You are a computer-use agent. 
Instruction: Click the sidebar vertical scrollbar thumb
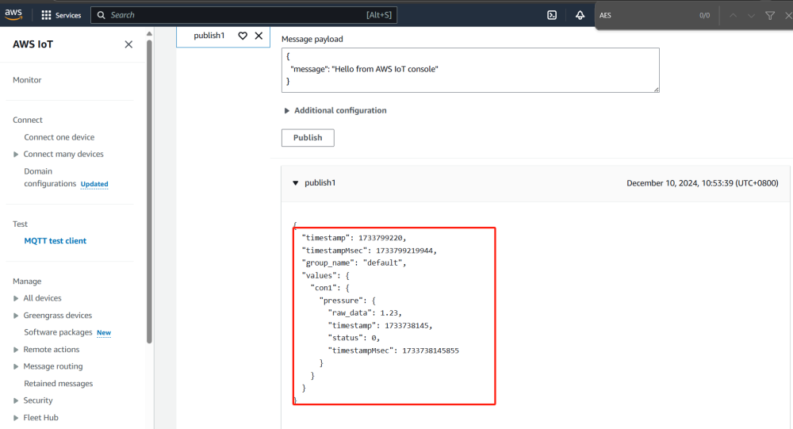click(149, 192)
